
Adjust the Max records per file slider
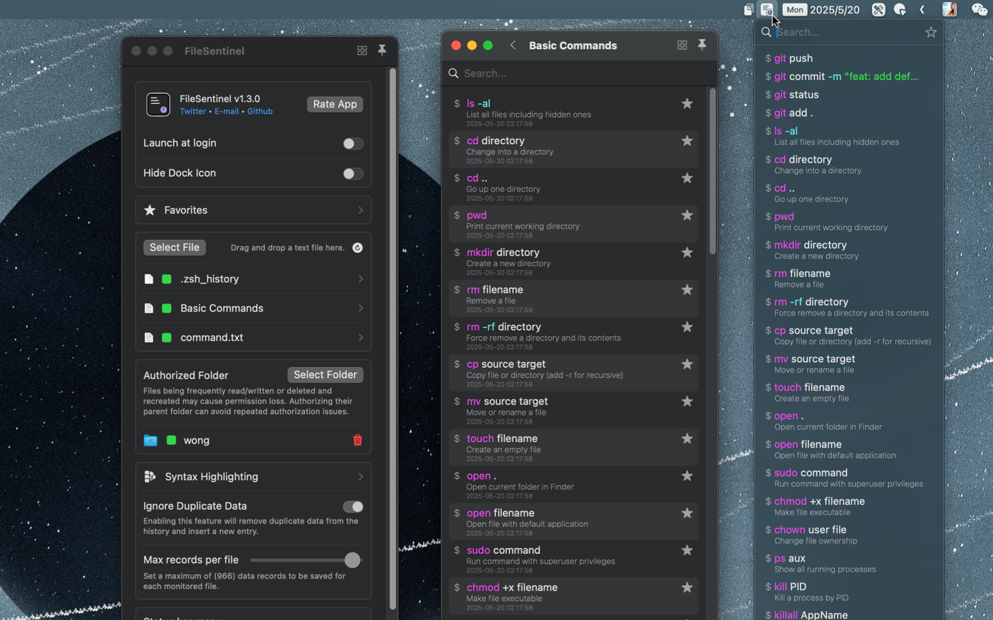(x=352, y=560)
